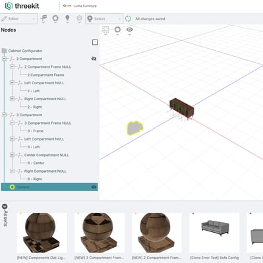Screen dimensions: 263x263
Task: Select the 3 Compartment Frame material thumbnail
Action: [100, 233]
